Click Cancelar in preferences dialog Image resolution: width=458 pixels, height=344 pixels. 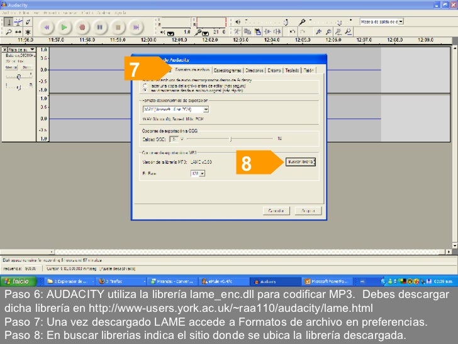pos(276,210)
